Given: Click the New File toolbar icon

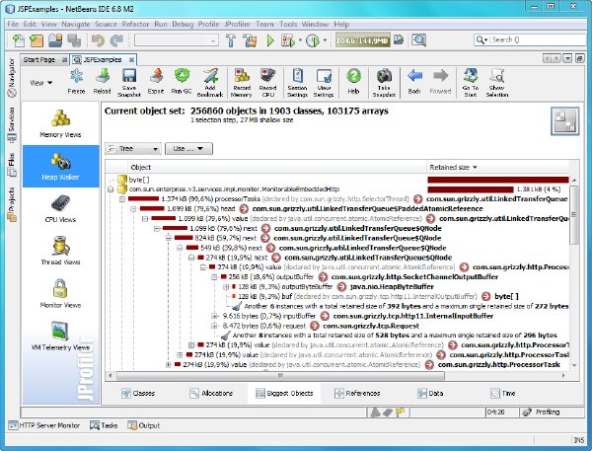Looking at the screenshot, I should [18, 40].
